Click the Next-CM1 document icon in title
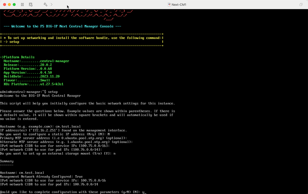Screen dimensions: 308x194 tap(169, 5)
